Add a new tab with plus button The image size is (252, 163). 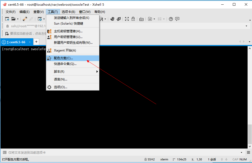coord(36,42)
